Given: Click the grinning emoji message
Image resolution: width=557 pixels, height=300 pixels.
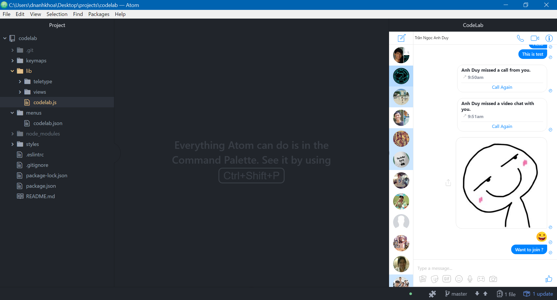Looking at the screenshot, I should (x=542, y=237).
